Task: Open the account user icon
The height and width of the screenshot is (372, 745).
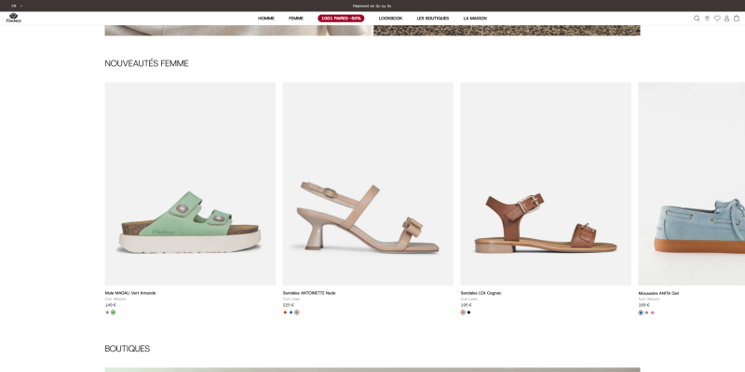Action: (x=726, y=18)
